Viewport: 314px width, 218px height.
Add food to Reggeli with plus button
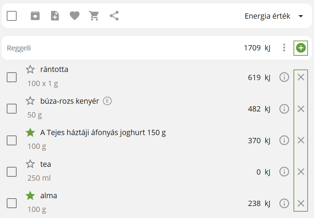tap(301, 48)
